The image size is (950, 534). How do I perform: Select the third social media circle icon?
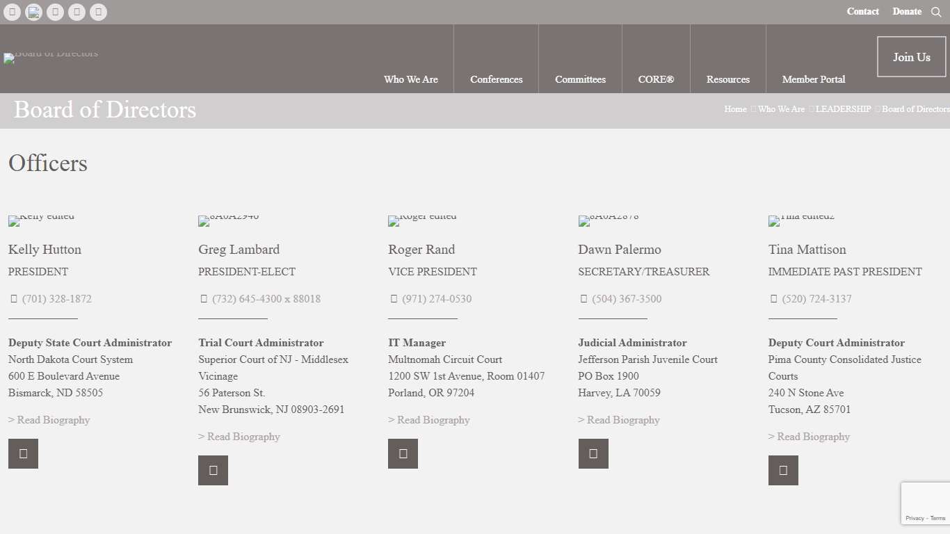pyautogui.click(x=55, y=12)
